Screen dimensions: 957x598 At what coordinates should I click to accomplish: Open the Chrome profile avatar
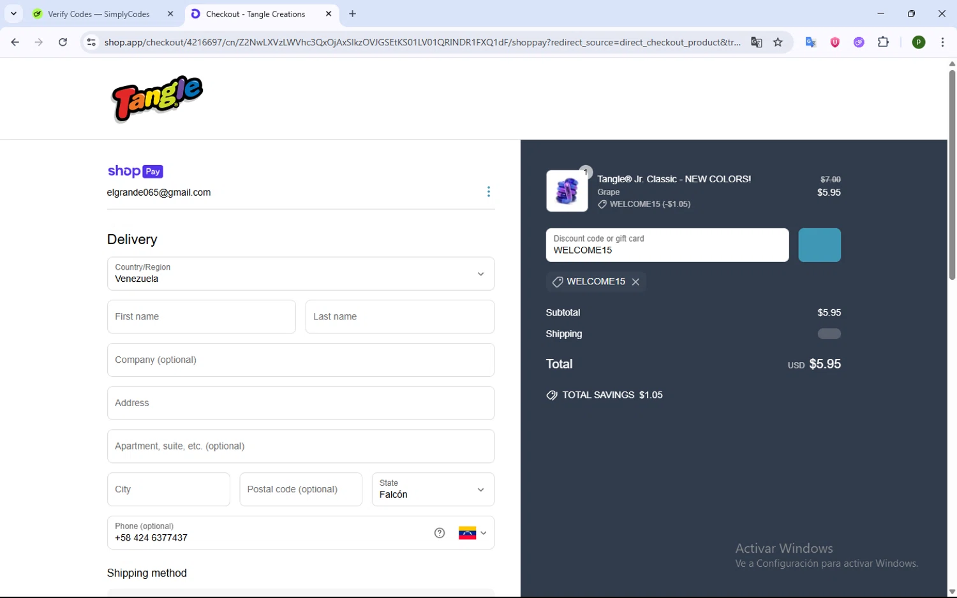pyautogui.click(x=919, y=42)
